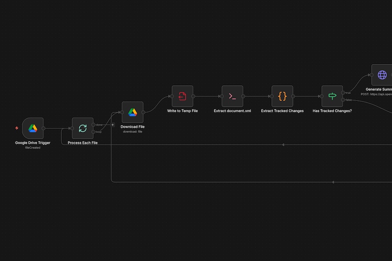Click the 'Has Tracked Changes?' node label

coord(332,111)
